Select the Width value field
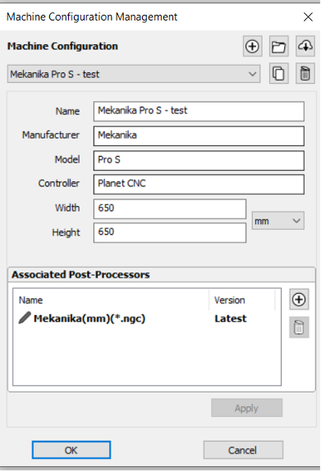This screenshot has height=472, width=321. 170,209
